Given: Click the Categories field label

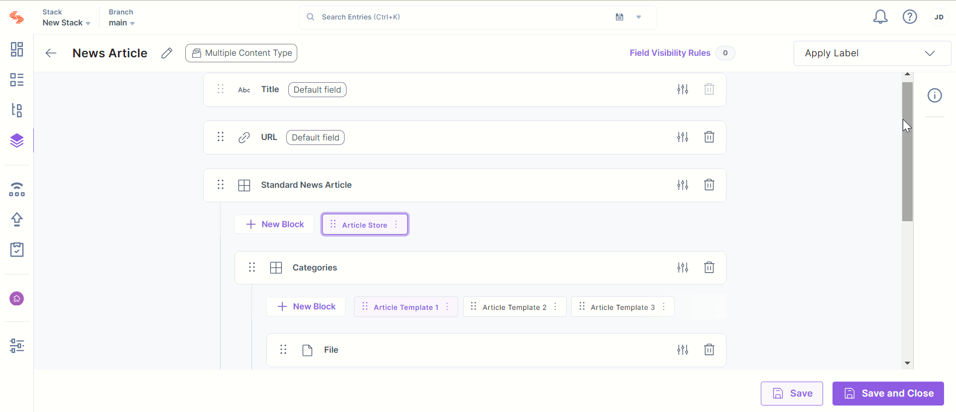Looking at the screenshot, I should 315,268.
